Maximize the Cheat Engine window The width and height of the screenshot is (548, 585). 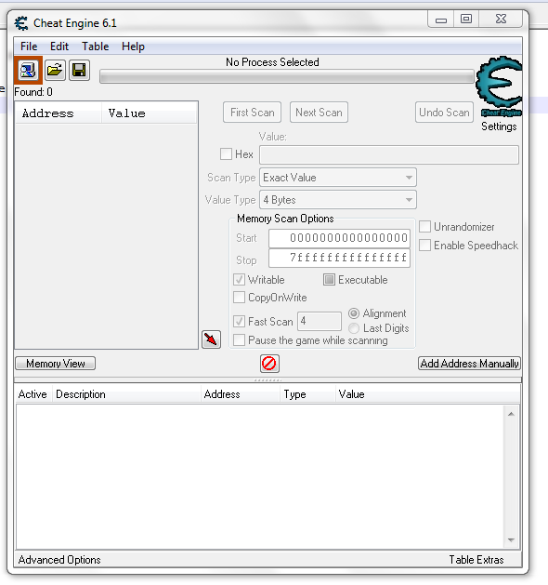point(466,20)
